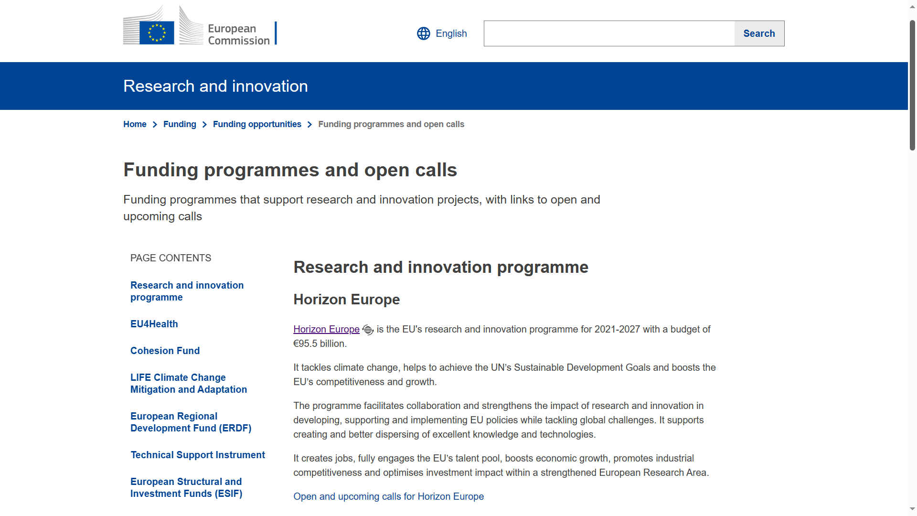
Task: Go to Funding opportunities breadcrumb
Action: pos(257,124)
